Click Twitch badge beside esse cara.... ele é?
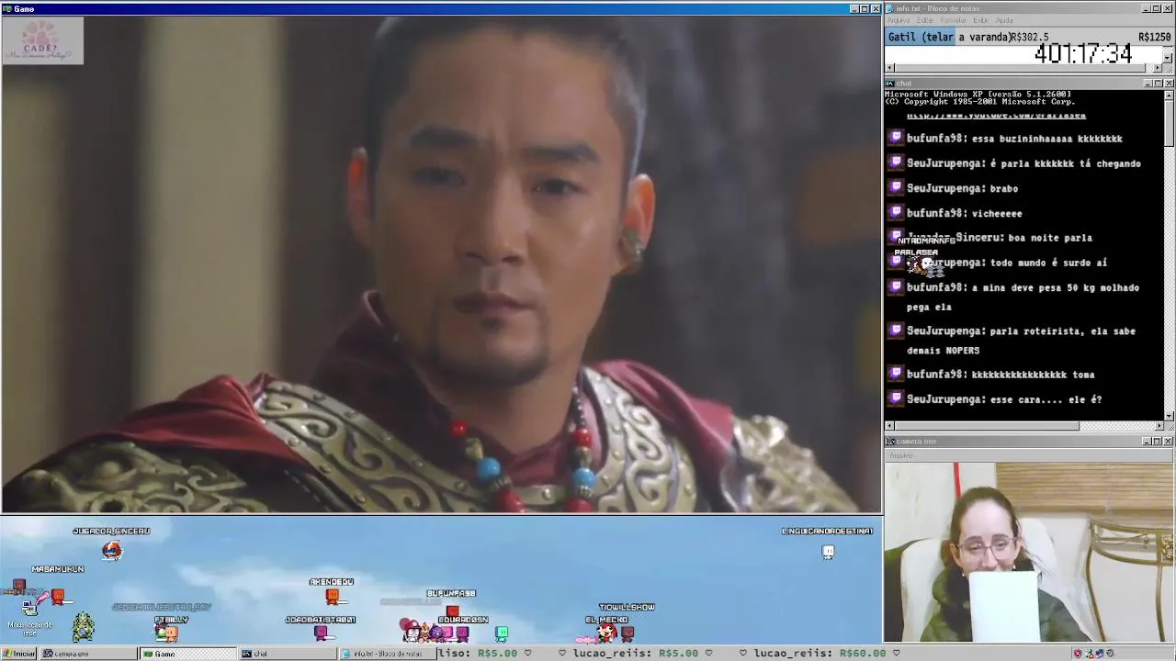The width and height of the screenshot is (1176, 661). 896,398
